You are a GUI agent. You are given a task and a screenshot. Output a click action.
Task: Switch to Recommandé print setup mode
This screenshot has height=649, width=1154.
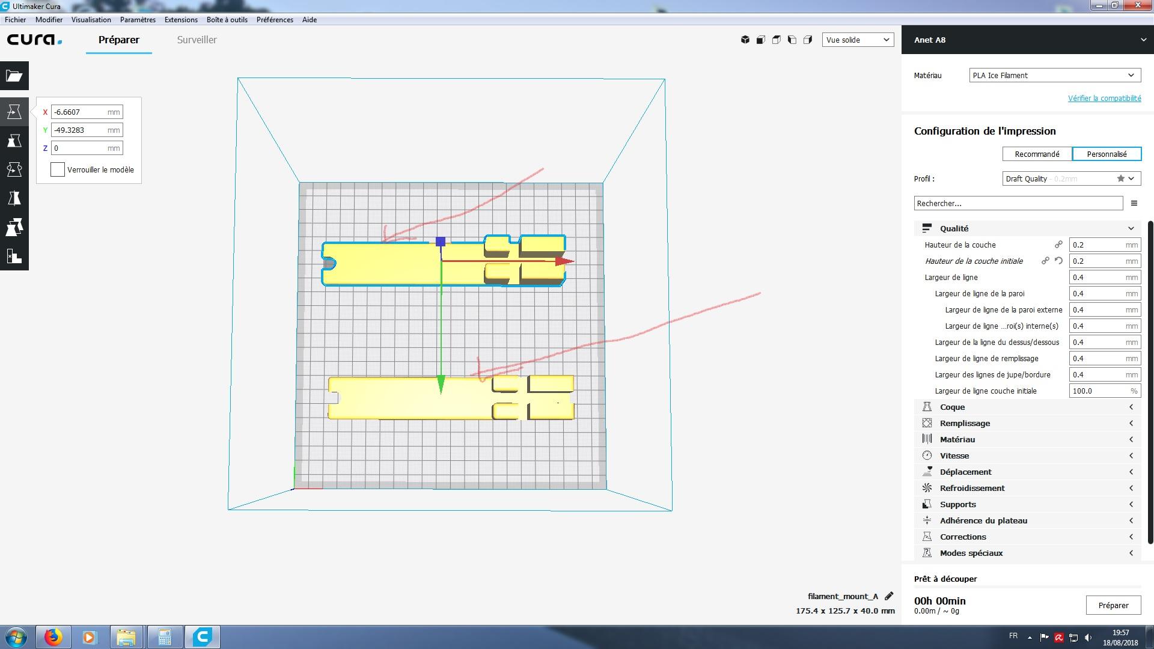pos(1037,154)
